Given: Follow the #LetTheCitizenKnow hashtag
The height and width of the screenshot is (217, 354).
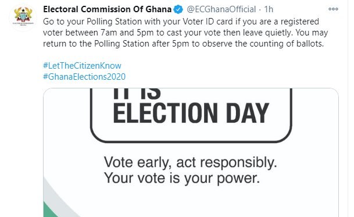Looking at the screenshot, I should tap(82, 66).
